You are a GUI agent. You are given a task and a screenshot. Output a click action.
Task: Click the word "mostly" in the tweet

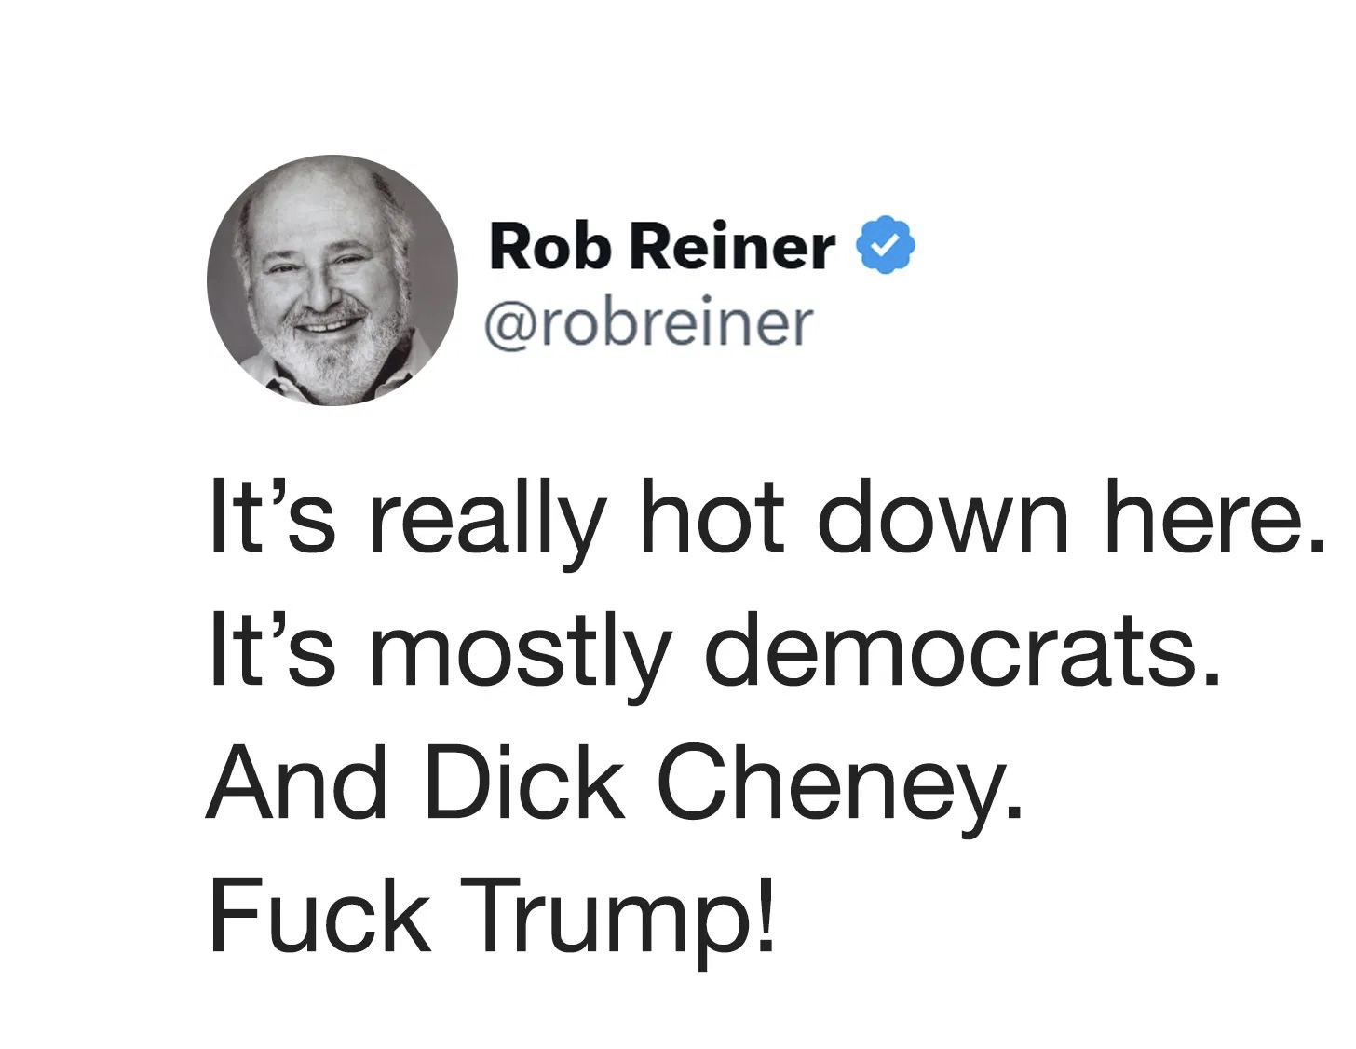point(520,652)
